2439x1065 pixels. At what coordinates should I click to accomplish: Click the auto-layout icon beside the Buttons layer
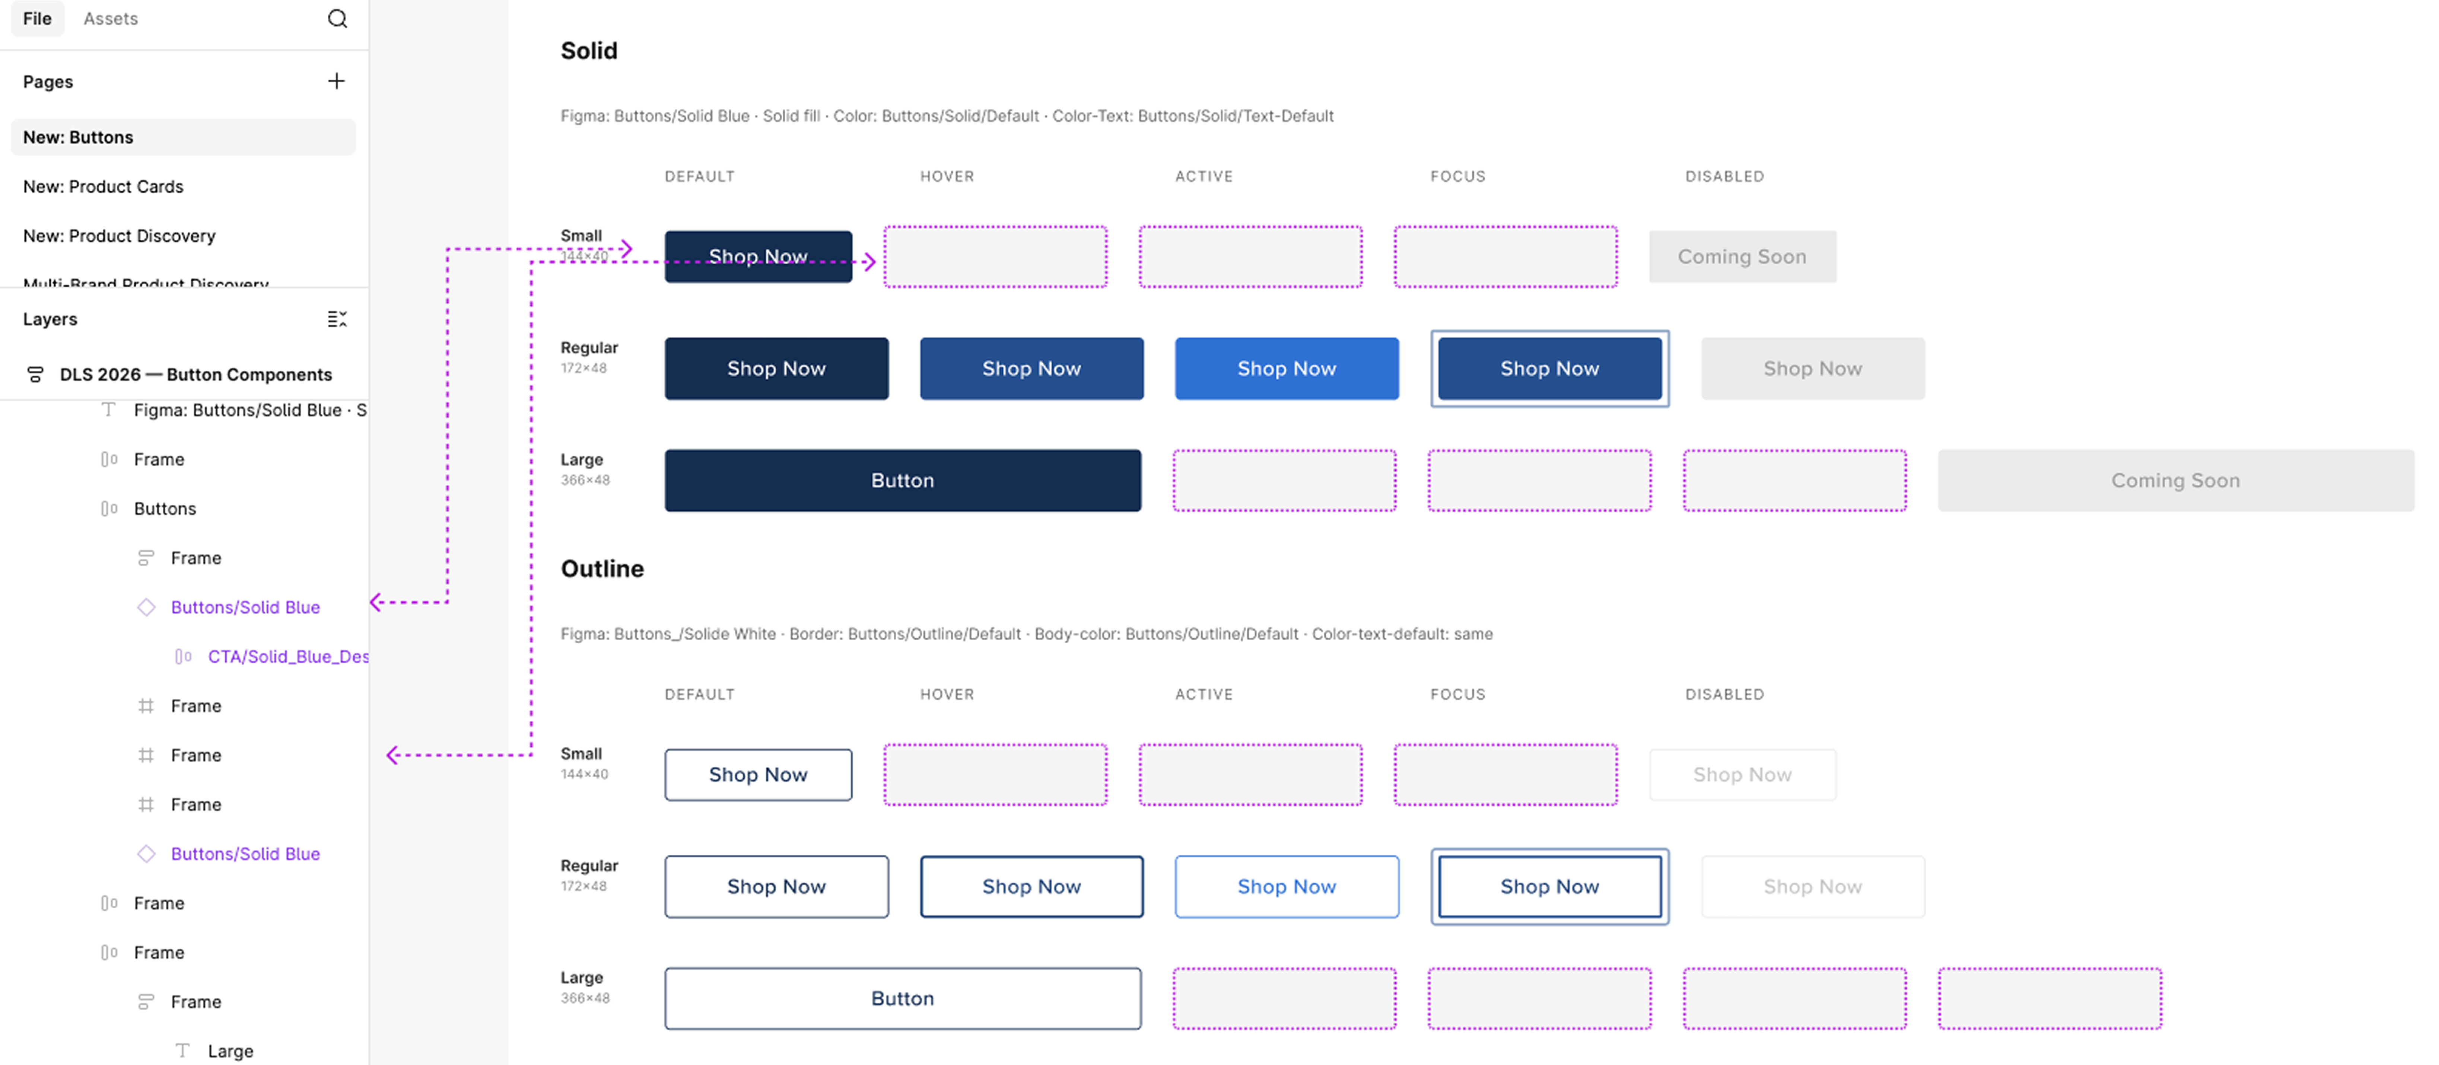108,508
